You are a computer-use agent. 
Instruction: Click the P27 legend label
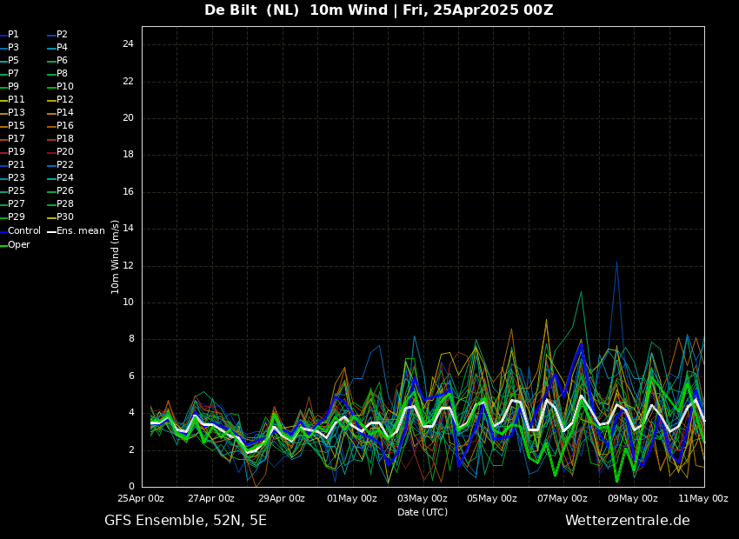17,204
